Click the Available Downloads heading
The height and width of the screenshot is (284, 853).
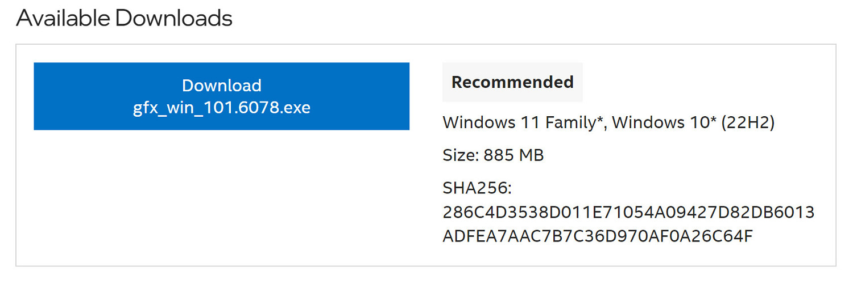(x=124, y=18)
